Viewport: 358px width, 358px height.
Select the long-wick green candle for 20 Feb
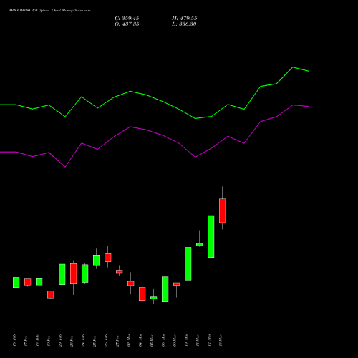click(62, 274)
